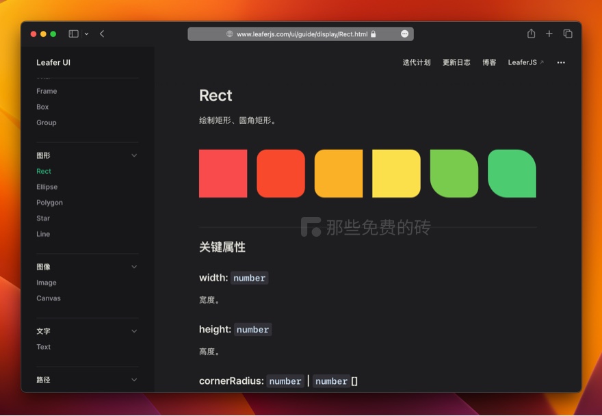The height and width of the screenshot is (416, 602).
Task: Click the height: number property heading
Action: pos(235,330)
